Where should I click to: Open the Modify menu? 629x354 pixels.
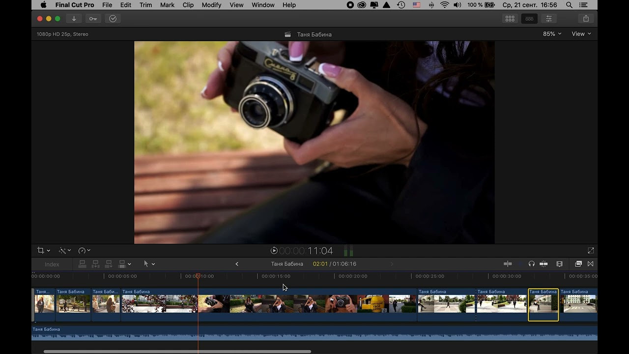[211, 5]
